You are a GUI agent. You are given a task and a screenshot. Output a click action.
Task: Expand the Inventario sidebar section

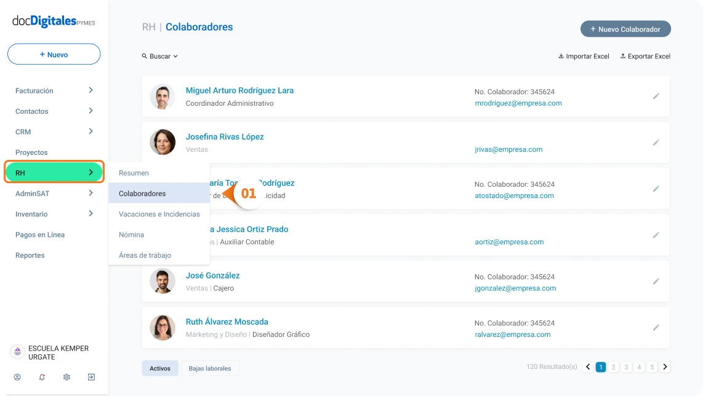54,214
